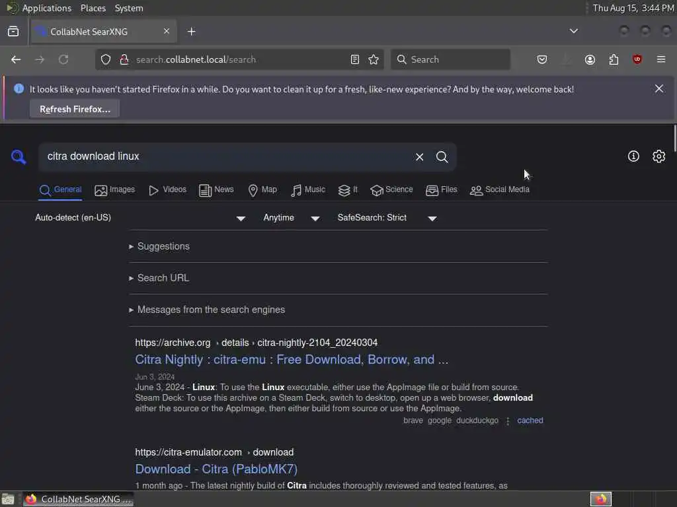Open the SafeSearch: Strict dropdown

tap(387, 218)
